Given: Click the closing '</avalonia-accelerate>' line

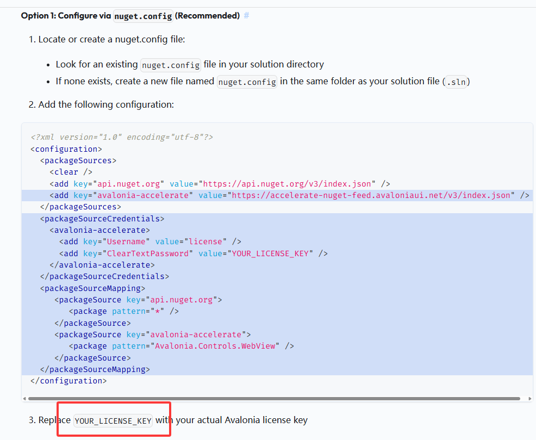Looking at the screenshot, I should pyautogui.click(x=102, y=265).
